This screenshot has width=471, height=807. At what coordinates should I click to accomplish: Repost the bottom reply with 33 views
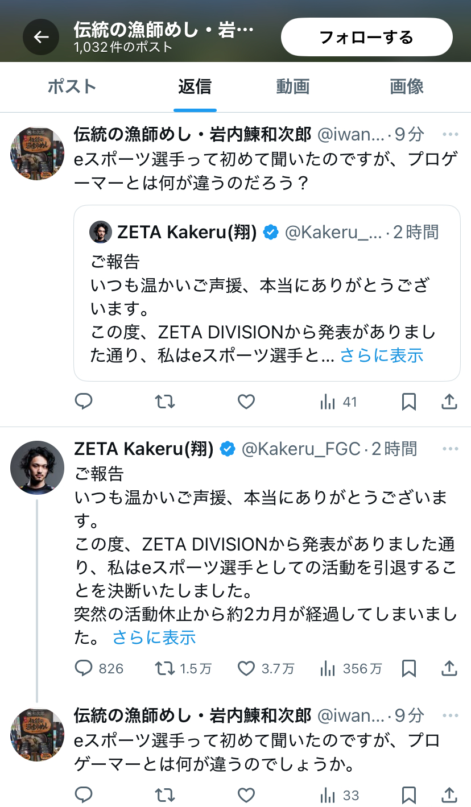165,794
